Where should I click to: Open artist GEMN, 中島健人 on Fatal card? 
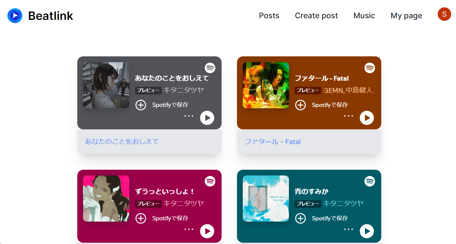coord(349,90)
